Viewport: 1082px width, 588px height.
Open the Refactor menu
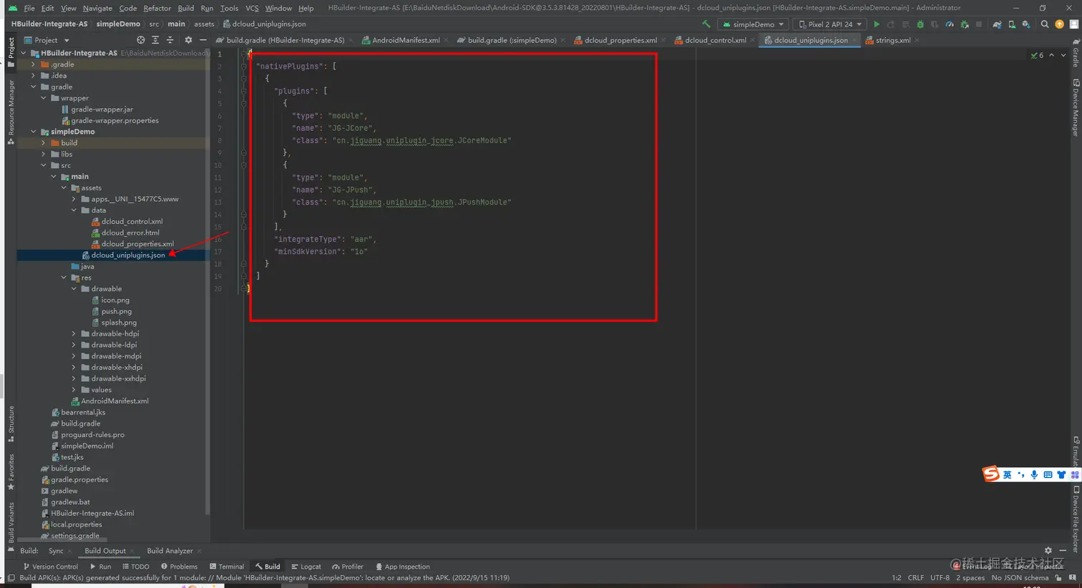(x=157, y=8)
